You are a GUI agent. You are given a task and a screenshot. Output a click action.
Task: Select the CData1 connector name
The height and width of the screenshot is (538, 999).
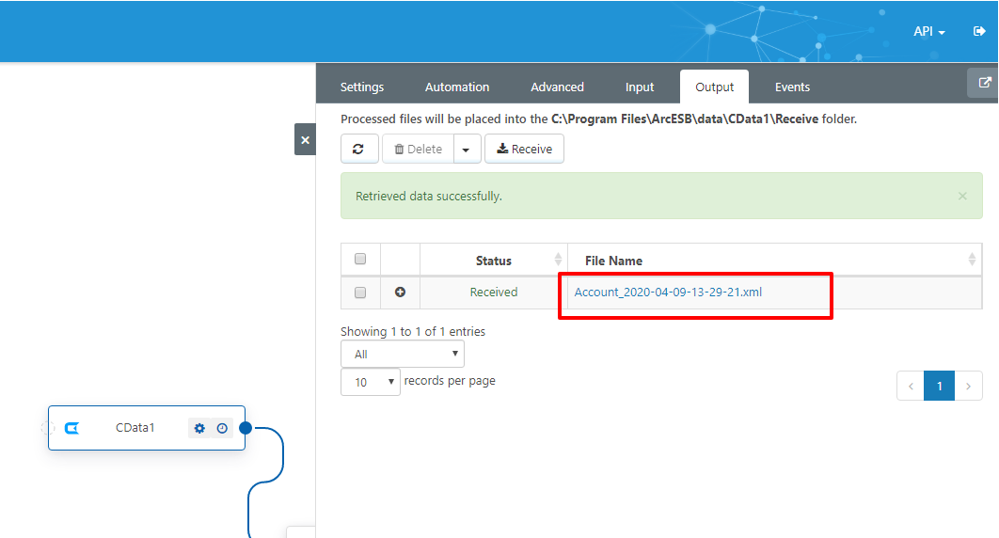[135, 428]
